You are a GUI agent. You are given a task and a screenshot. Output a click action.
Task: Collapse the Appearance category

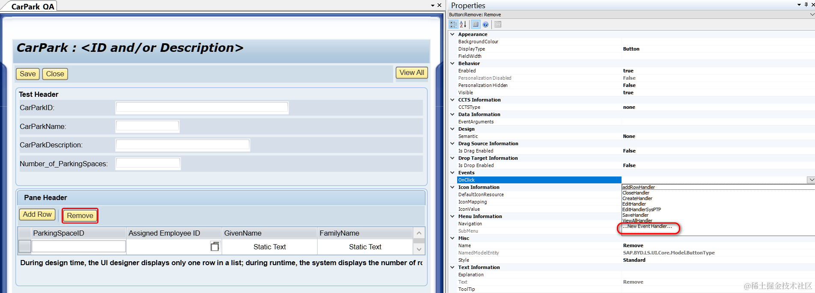[x=452, y=34]
